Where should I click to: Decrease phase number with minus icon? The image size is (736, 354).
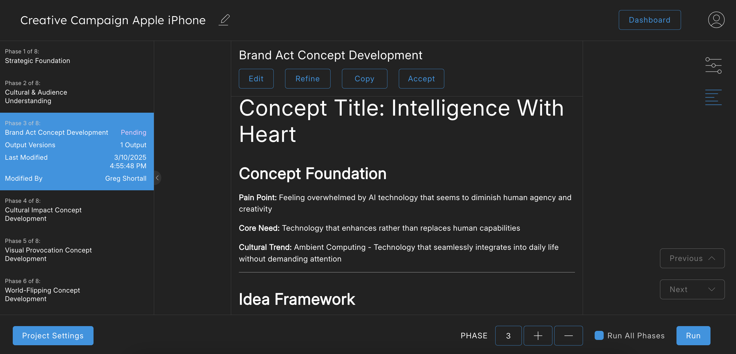[568, 335]
